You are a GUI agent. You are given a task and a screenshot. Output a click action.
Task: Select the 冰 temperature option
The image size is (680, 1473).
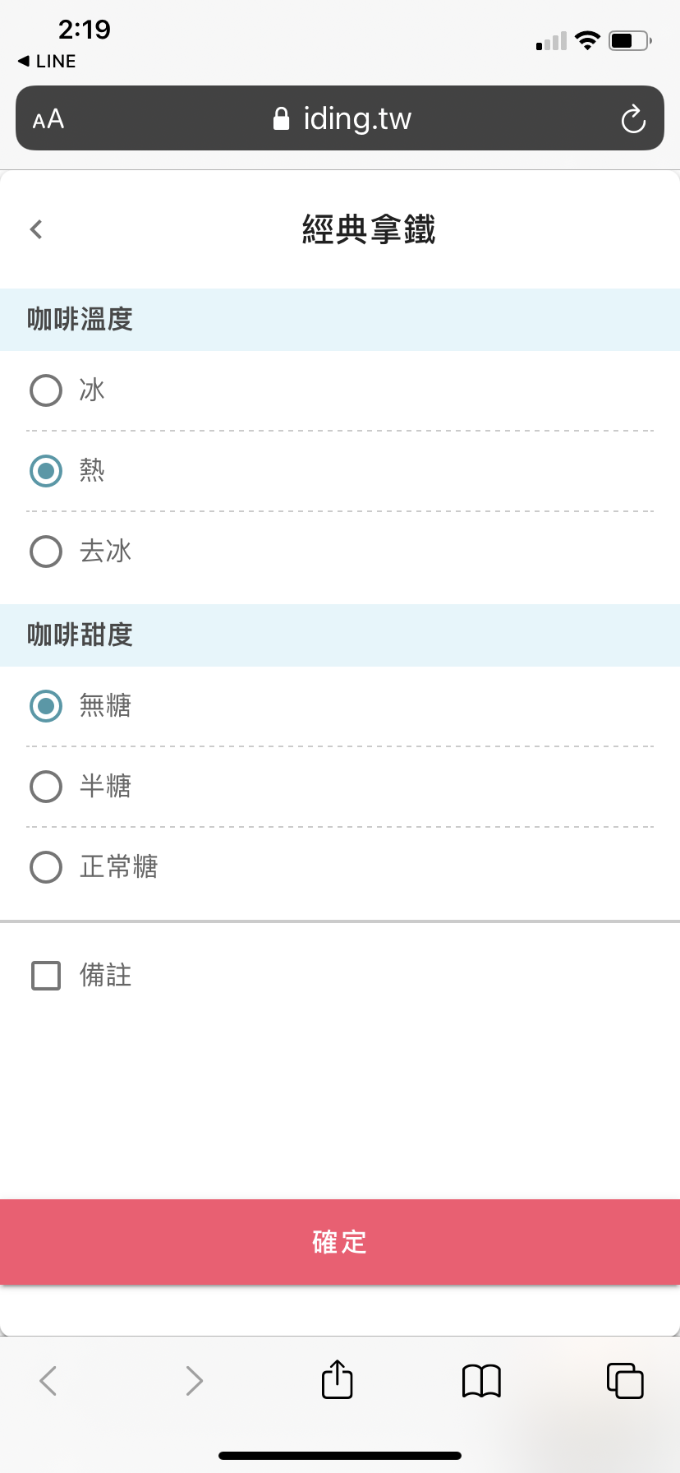46,390
